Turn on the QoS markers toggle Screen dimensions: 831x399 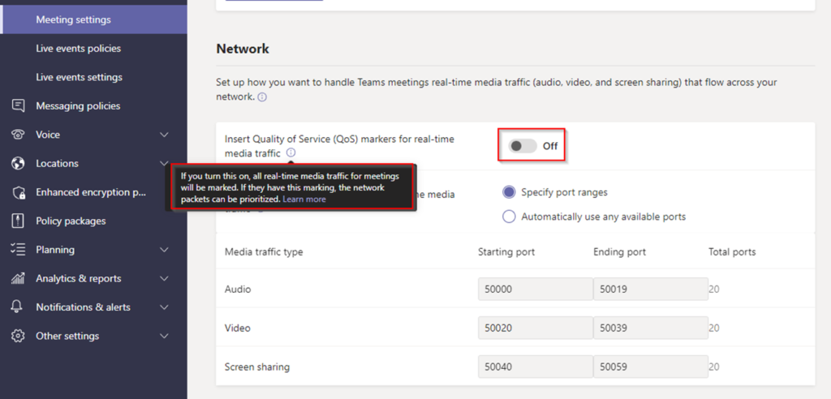tap(523, 146)
